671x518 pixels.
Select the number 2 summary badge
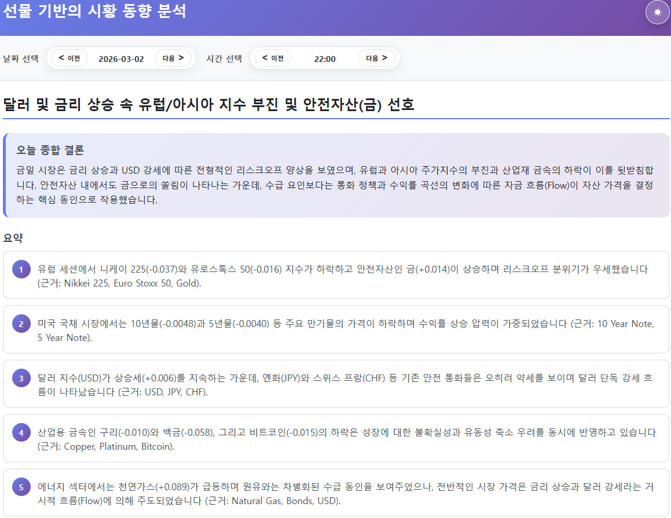click(21, 324)
